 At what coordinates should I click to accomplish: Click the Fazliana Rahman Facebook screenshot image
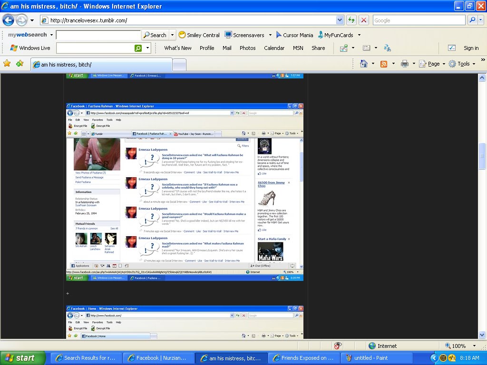[185, 192]
